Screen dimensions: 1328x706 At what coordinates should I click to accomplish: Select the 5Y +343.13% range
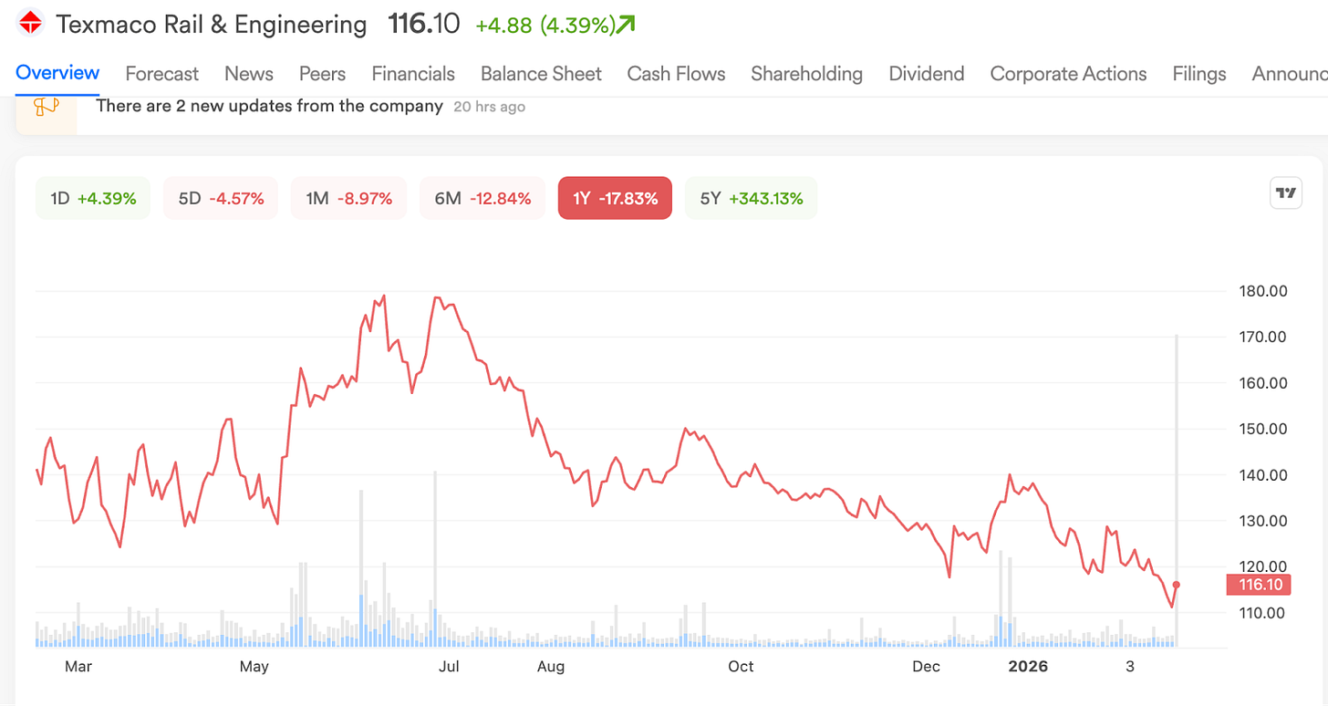pos(751,198)
